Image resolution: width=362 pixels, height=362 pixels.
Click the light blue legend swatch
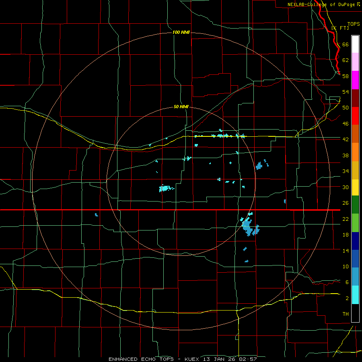355,277
